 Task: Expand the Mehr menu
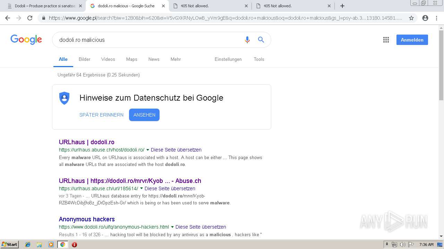tap(176, 59)
